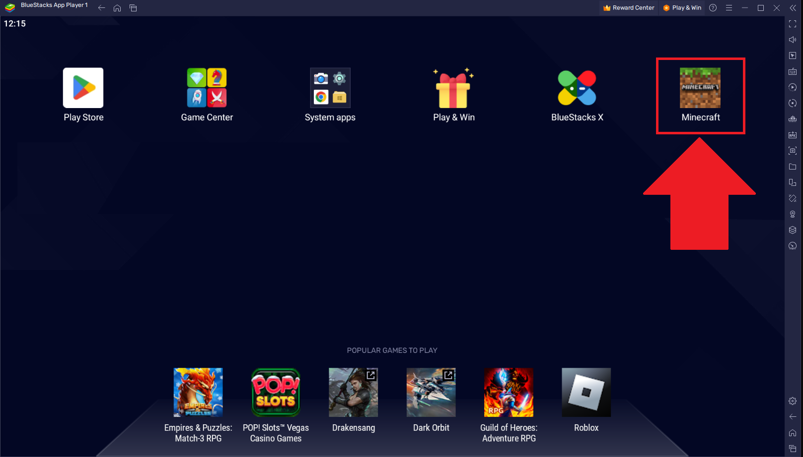Enable the location spoofing tool
This screenshot has height=457, width=803.
[x=793, y=214]
